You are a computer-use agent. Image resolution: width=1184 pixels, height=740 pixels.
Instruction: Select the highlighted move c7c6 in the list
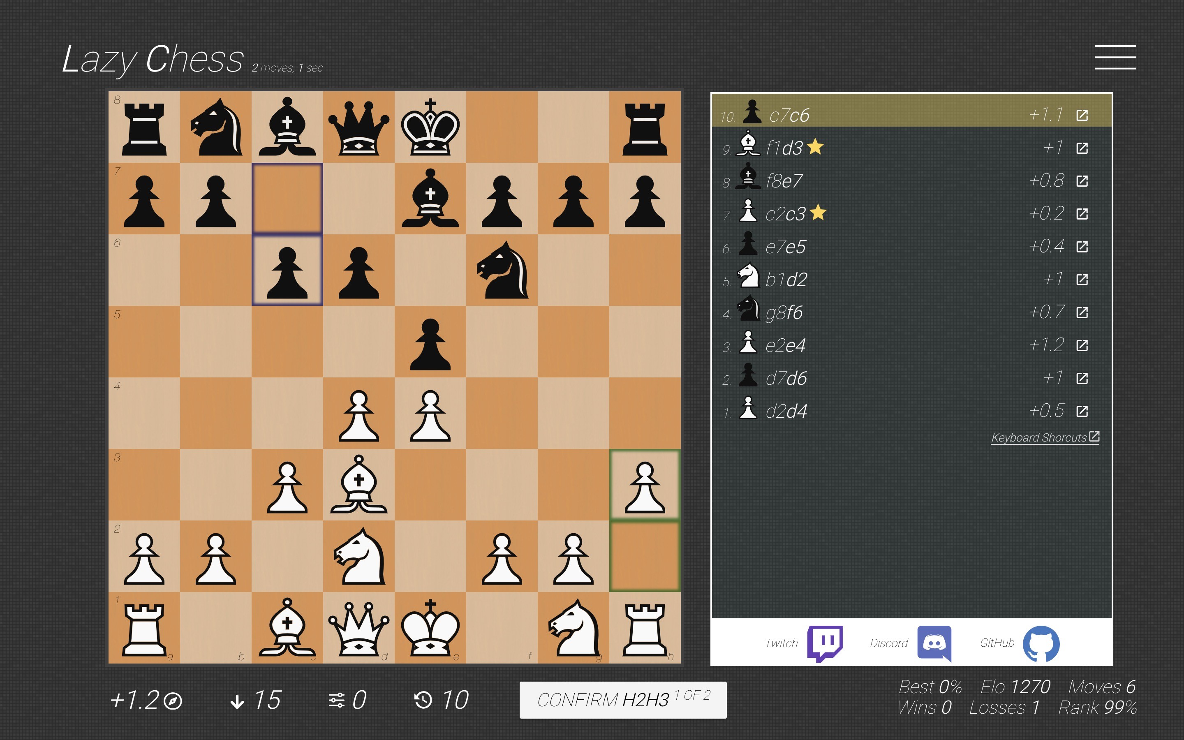[790, 116]
